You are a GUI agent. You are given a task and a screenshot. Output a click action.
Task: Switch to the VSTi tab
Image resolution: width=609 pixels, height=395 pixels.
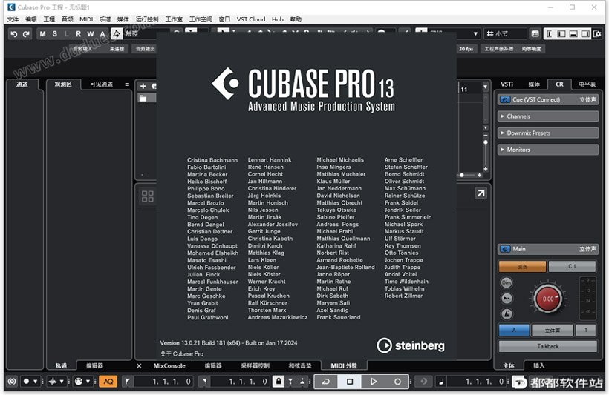(507, 84)
